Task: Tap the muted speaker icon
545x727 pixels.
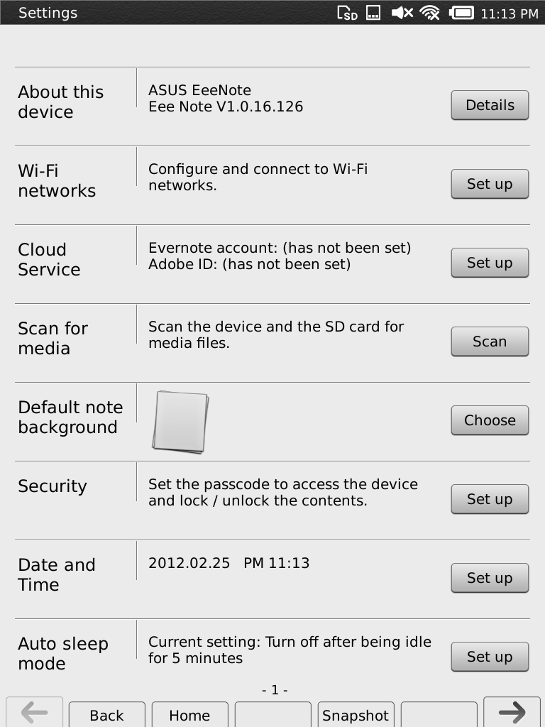Action: pyautogui.click(x=402, y=13)
